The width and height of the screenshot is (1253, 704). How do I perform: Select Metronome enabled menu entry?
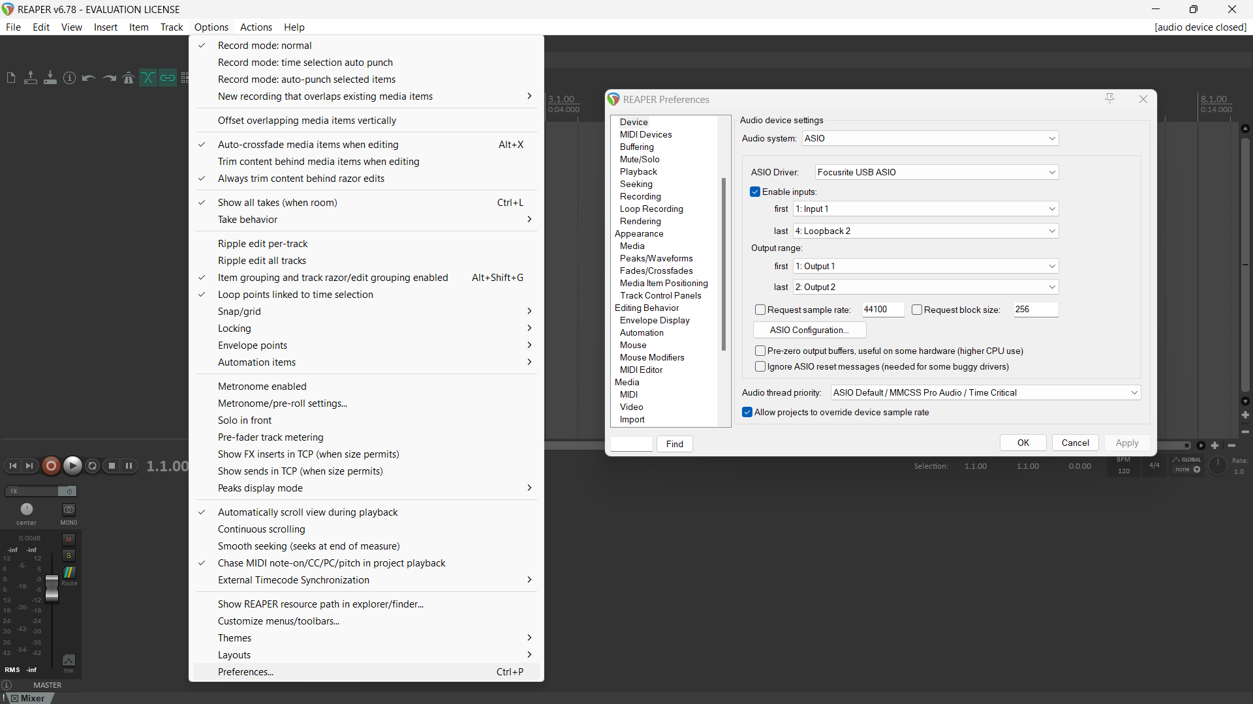coord(262,386)
